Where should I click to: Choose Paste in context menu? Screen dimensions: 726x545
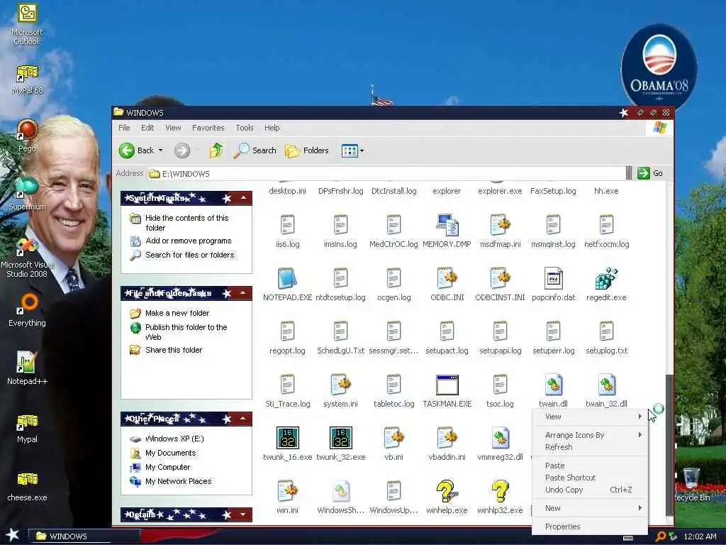(x=590, y=466)
